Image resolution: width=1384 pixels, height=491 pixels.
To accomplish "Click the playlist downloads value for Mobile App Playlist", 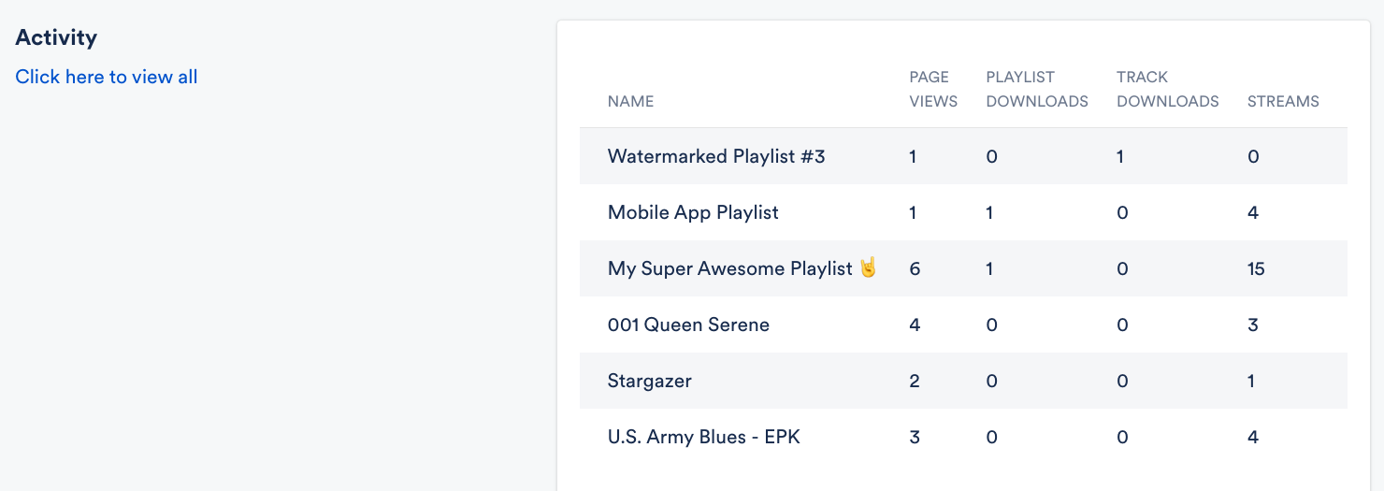I will coord(989,212).
